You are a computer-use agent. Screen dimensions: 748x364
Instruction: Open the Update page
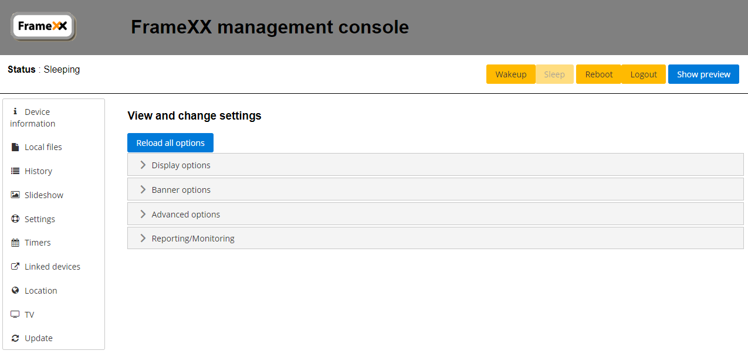[53, 338]
